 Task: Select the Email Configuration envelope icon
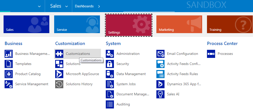pyautogui.click(x=160, y=54)
